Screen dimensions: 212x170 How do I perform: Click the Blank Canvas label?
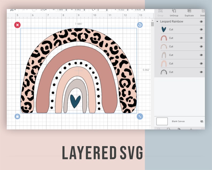[178, 121]
